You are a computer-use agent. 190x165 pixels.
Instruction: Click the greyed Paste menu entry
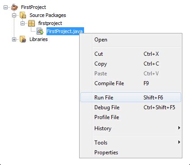[131, 74]
